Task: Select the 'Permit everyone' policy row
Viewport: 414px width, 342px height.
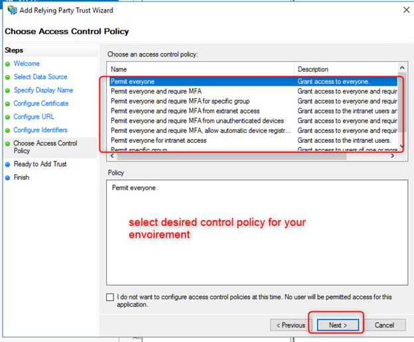Action: pos(133,82)
